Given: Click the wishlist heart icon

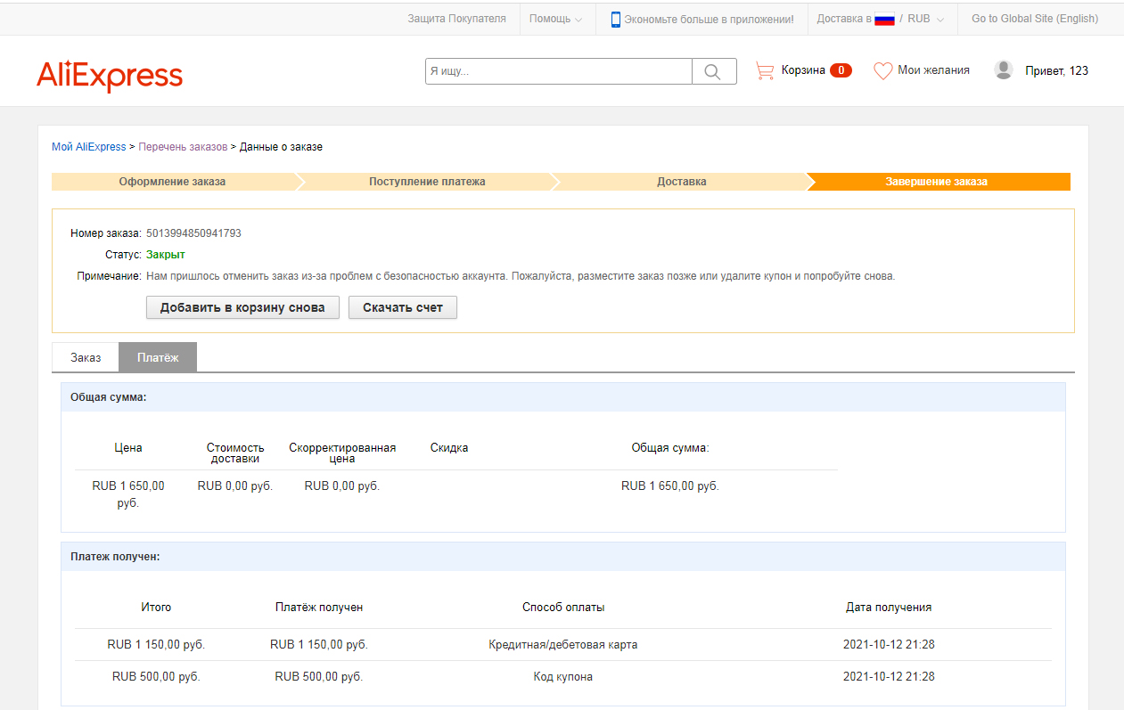Looking at the screenshot, I should click(x=882, y=70).
